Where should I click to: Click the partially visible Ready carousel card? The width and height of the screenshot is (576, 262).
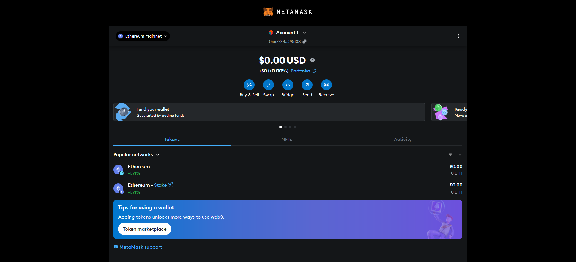[x=449, y=112]
